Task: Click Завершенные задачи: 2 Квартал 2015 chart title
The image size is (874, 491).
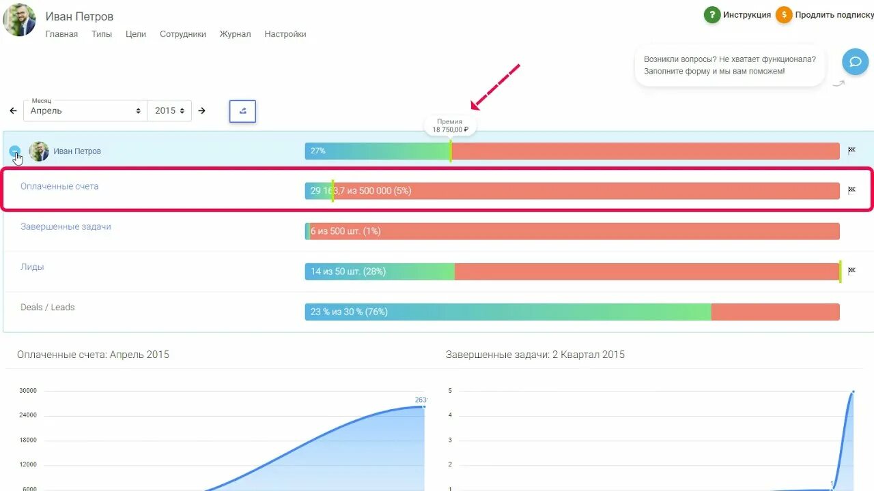Action: (535, 355)
